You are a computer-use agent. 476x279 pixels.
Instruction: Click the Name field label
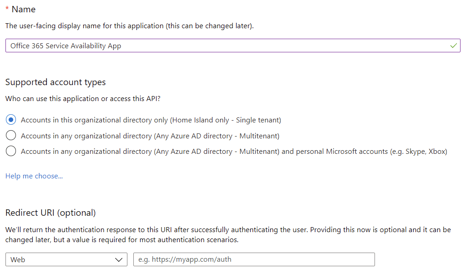coord(23,10)
